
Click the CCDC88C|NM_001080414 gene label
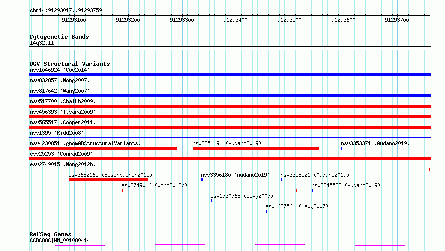point(60,240)
